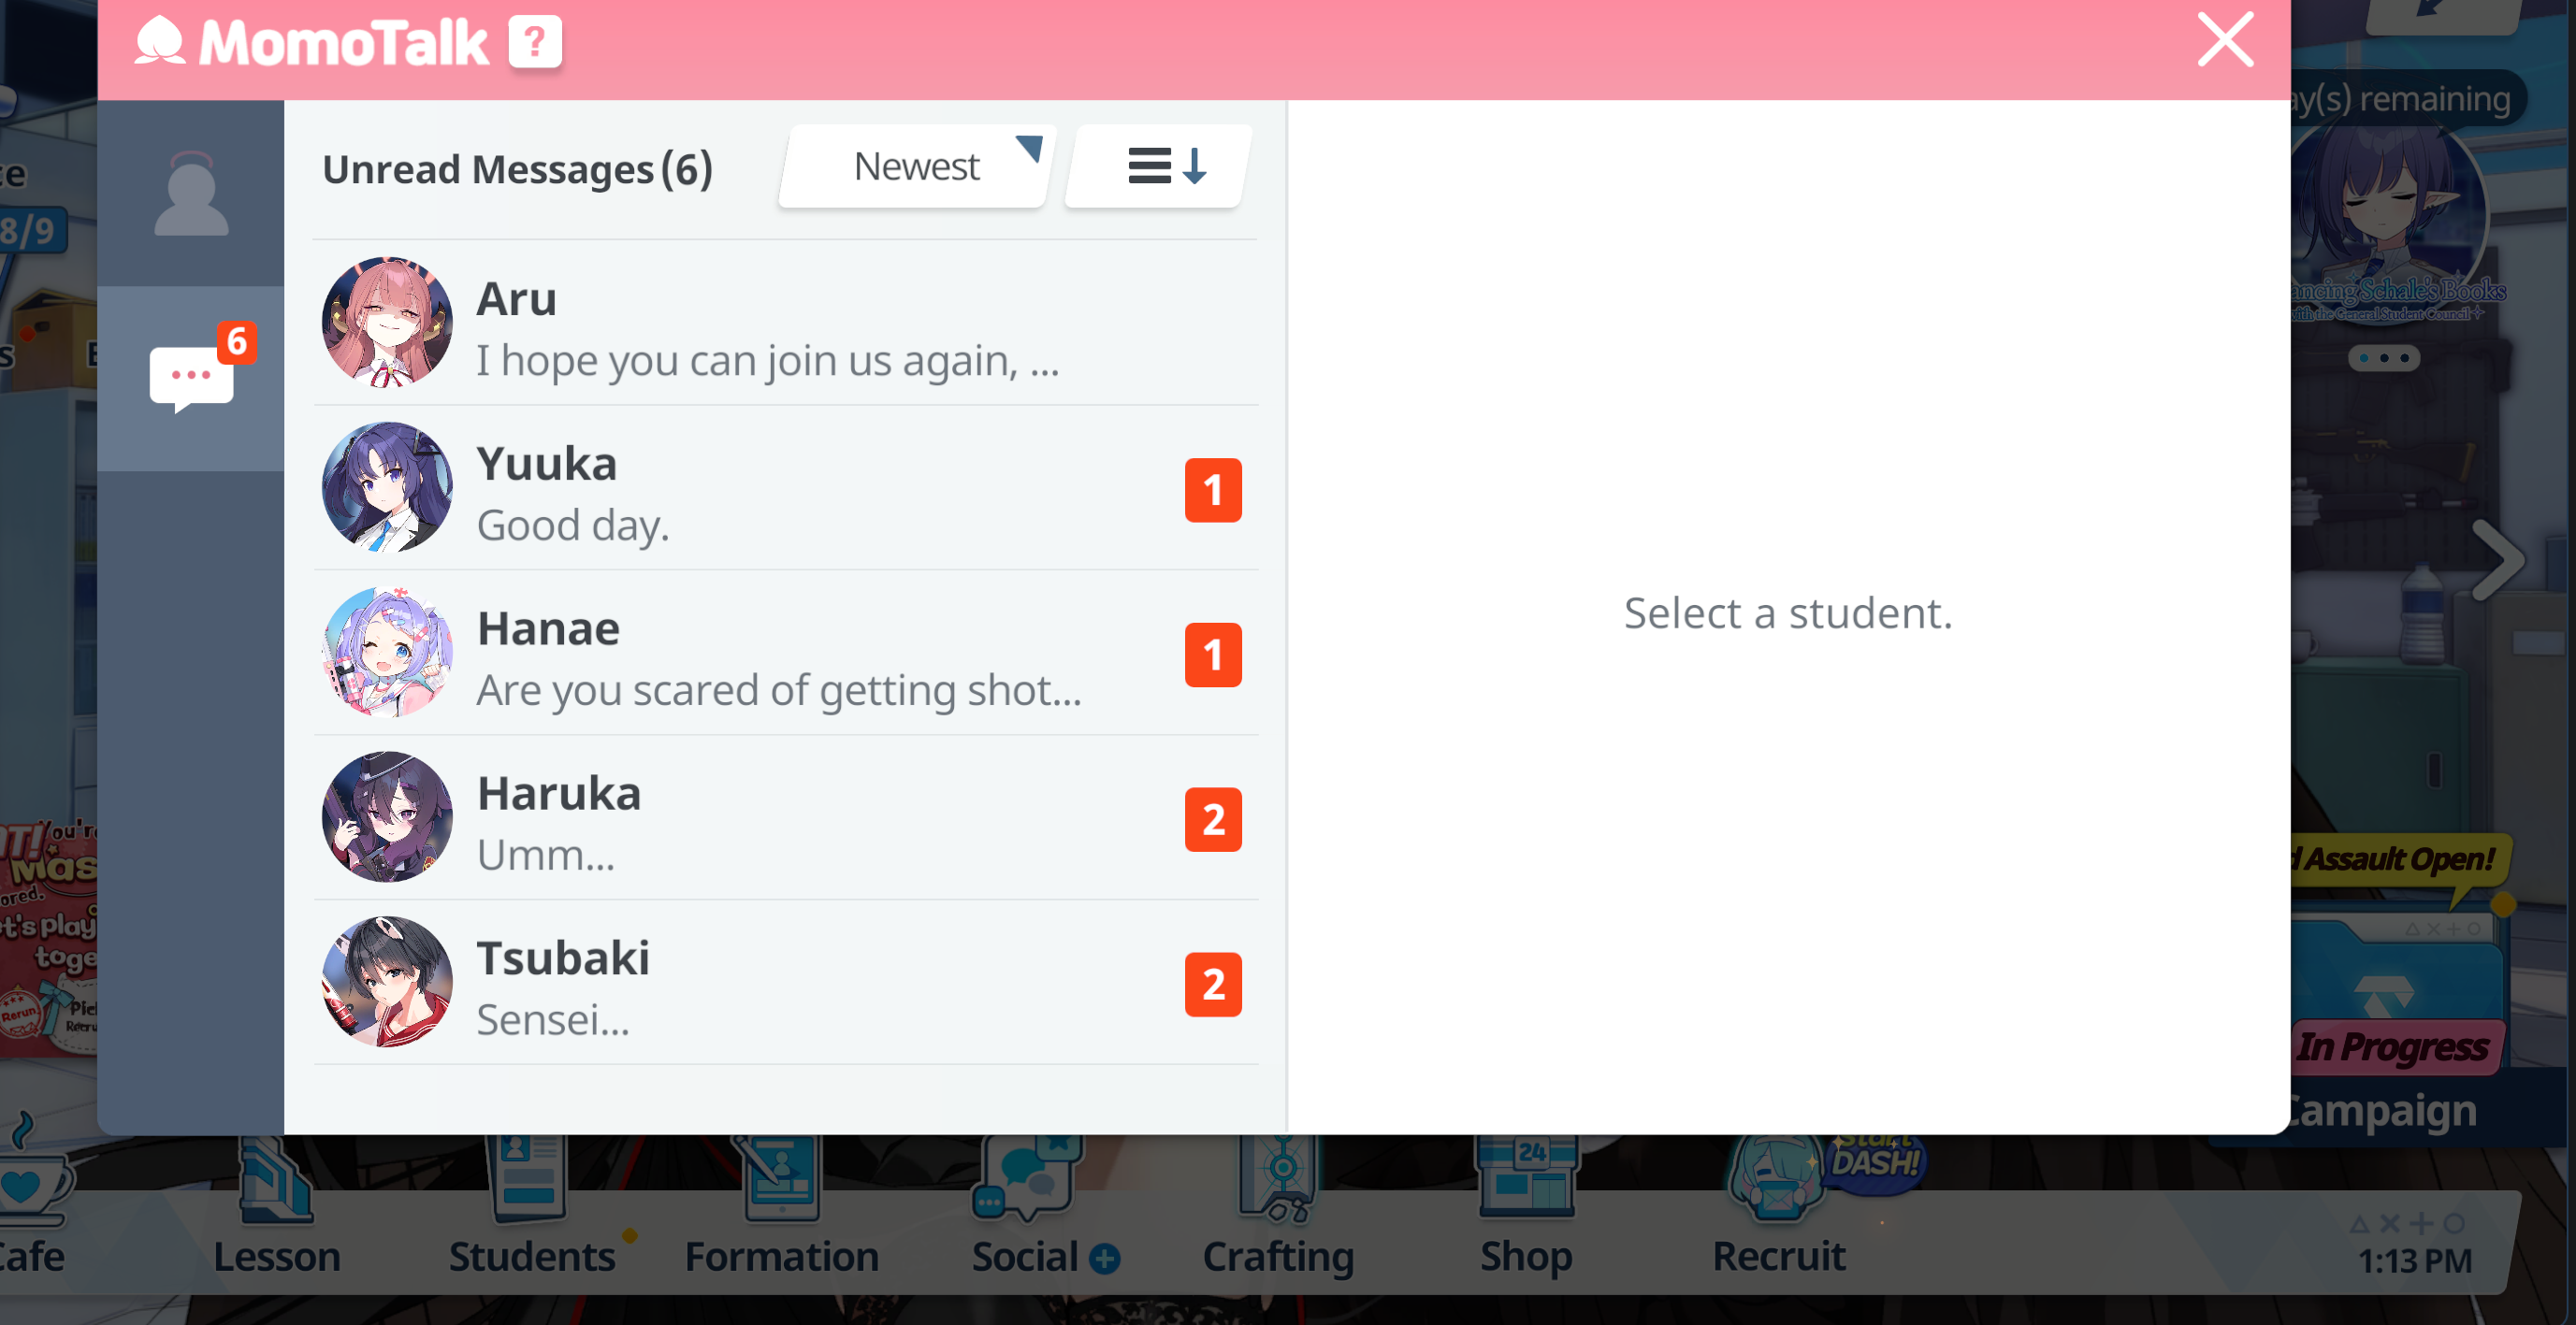Click Aru's message preview text
The height and width of the screenshot is (1325, 2576).
coord(767,361)
